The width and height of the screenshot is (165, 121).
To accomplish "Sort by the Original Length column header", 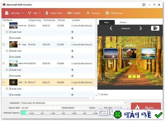I will click(x=35, y=20).
